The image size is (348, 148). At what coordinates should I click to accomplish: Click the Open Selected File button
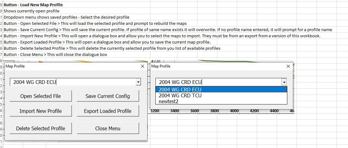tap(40, 96)
